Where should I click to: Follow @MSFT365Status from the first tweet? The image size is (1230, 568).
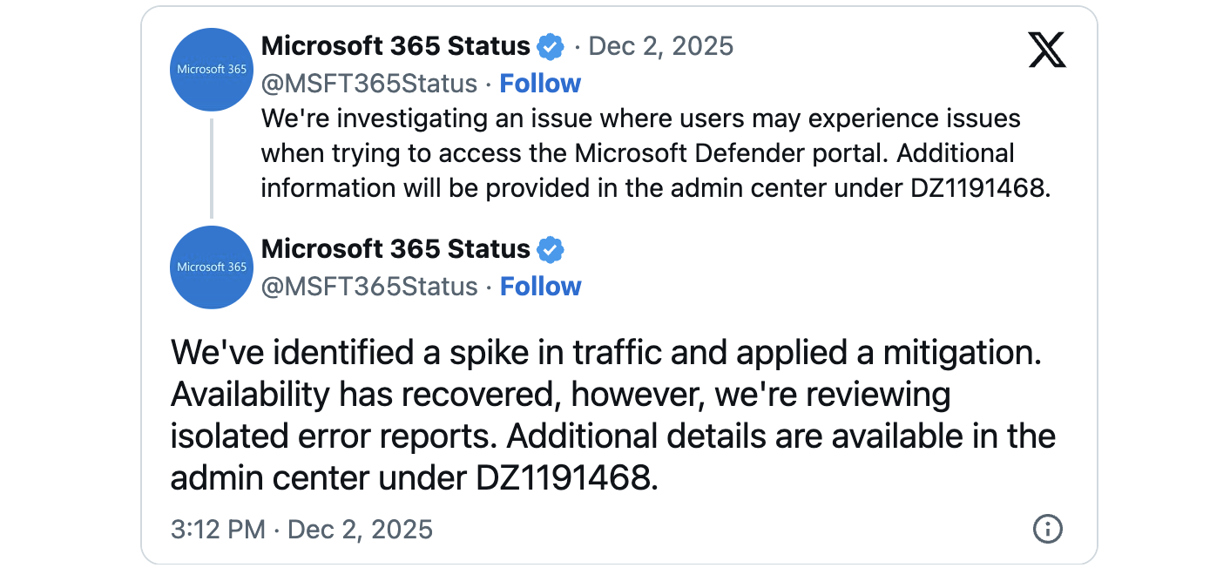click(x=540, y=83)
